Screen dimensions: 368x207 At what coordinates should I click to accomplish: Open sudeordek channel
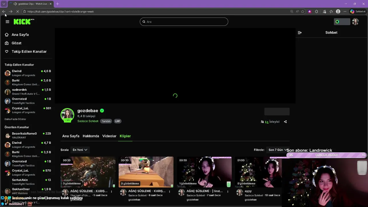click(28, 91)
